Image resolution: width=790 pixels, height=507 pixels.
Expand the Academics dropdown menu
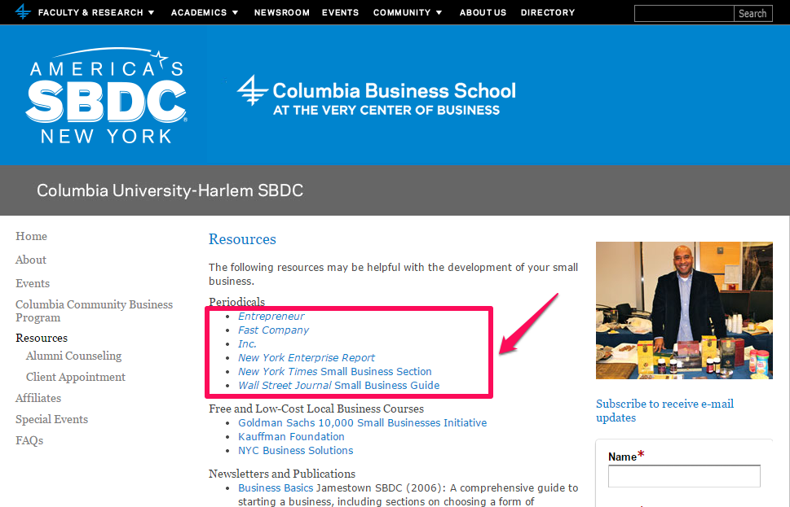(205, 12)
